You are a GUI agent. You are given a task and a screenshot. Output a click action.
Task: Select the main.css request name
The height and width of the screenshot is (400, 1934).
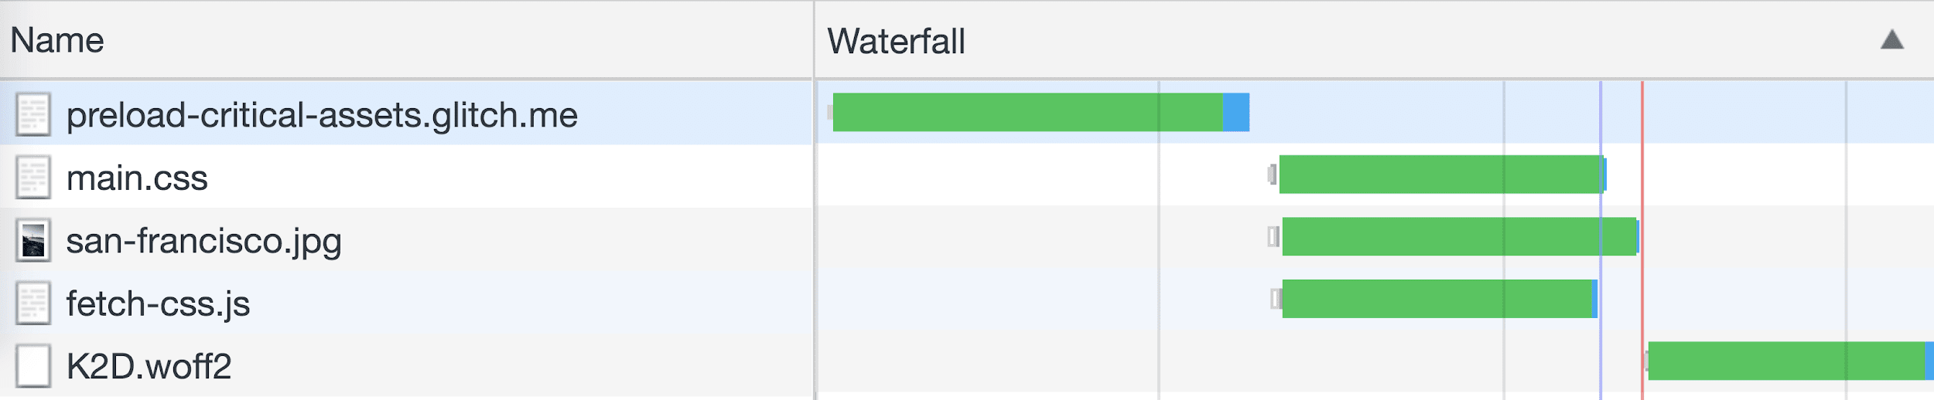(x=137, y=178)
